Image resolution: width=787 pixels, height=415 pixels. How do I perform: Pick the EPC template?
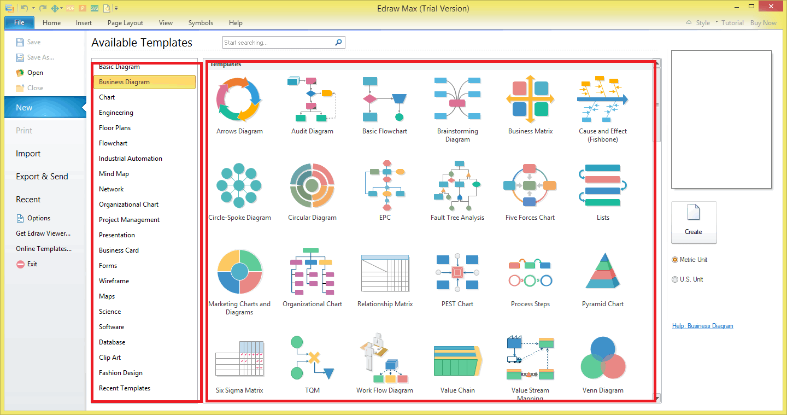pos(385,191)
